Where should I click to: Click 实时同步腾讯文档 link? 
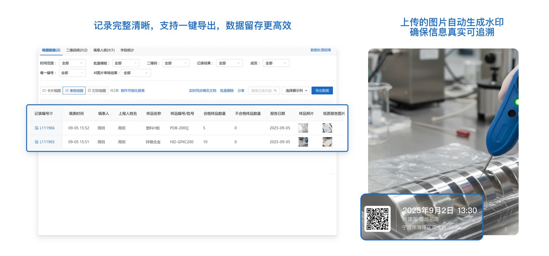coord(202,91)
